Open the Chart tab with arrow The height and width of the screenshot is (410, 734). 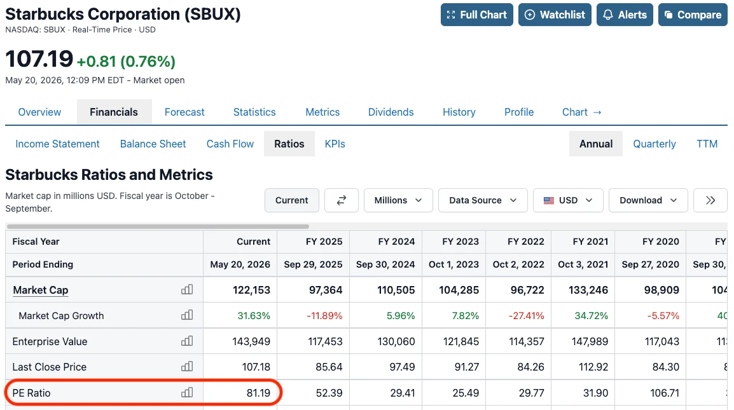click(581, 113)
